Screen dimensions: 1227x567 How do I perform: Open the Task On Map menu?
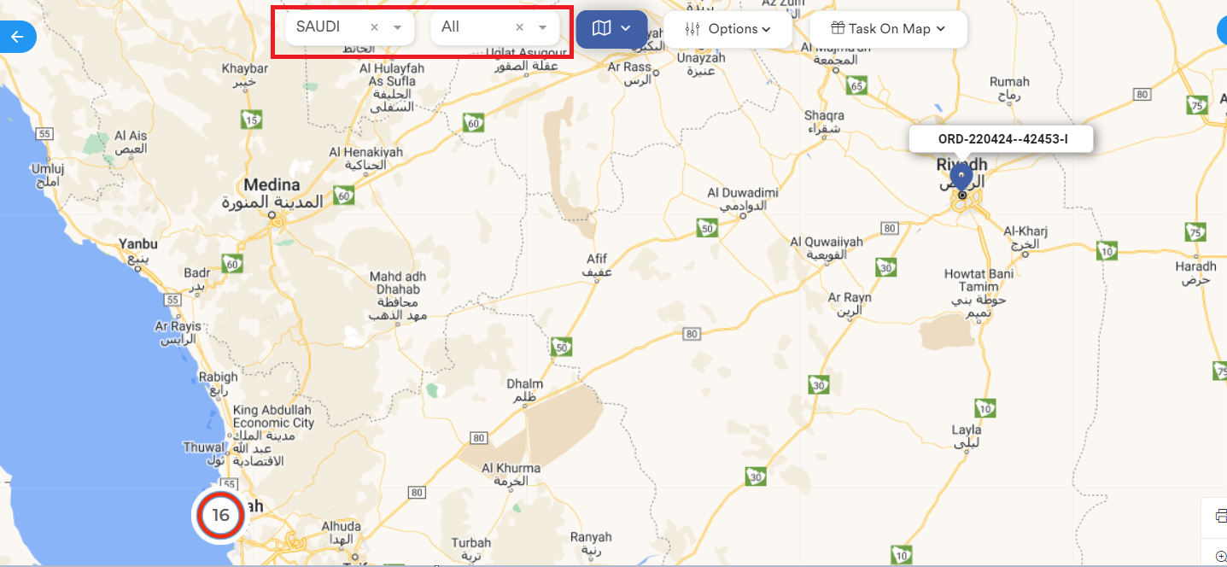(x=888, y=29)
